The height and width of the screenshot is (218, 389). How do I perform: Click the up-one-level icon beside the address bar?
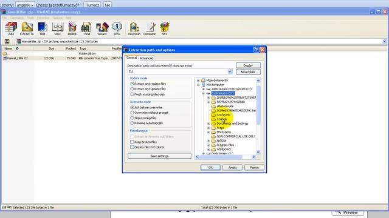7,41
